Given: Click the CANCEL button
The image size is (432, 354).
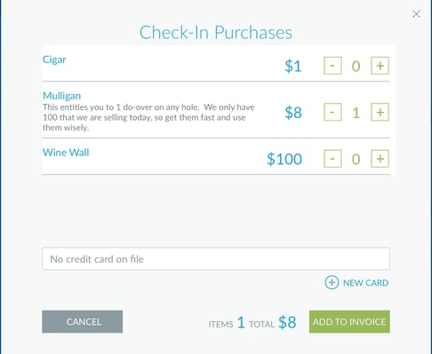Looking at the screenshot, I should [x=83, y=322].
